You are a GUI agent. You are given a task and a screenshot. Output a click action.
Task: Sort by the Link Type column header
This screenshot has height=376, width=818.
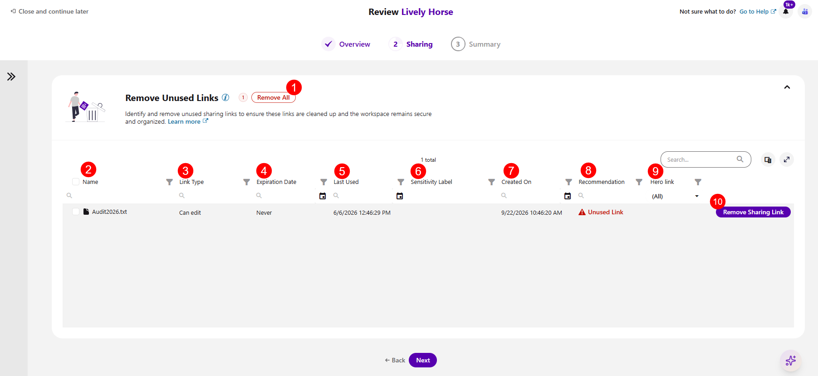[191, 182]
